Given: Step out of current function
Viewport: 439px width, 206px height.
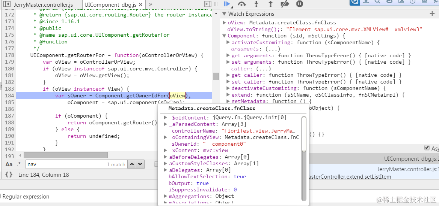Looking at the screenshot, I should [271, 4].
